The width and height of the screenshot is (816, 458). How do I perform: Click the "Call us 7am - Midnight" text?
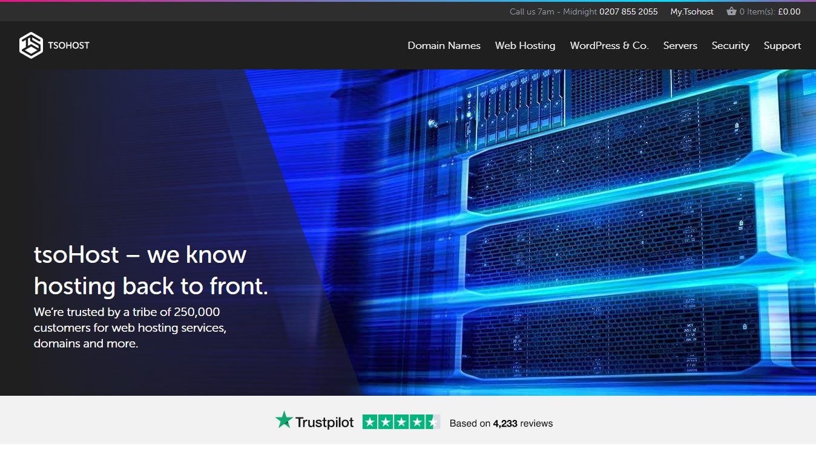tap(553, 11)
